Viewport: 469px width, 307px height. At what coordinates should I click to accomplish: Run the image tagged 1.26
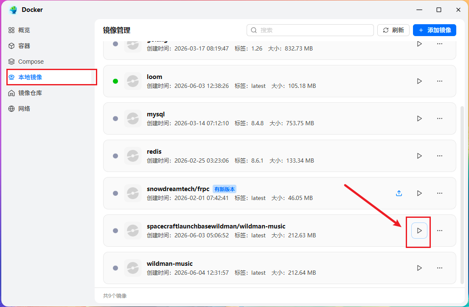[419, 44]
